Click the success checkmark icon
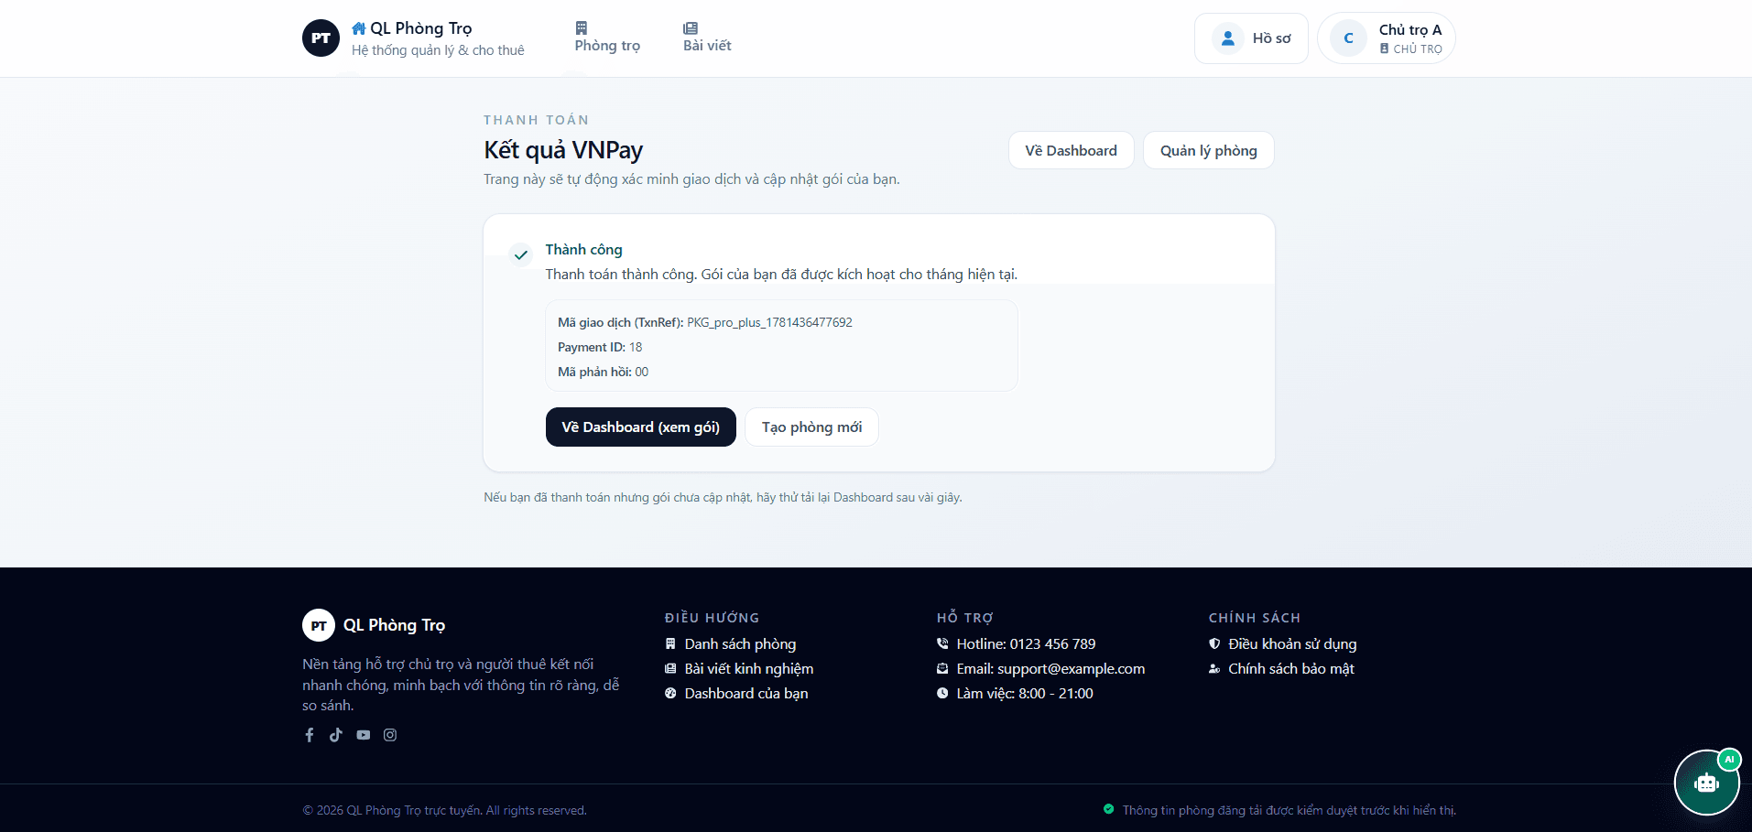 521,254
